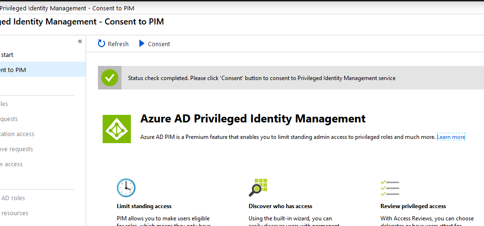Screen dimensions: 484x226
Task: Click the Limit standing access heading
Action: [144, 206]
